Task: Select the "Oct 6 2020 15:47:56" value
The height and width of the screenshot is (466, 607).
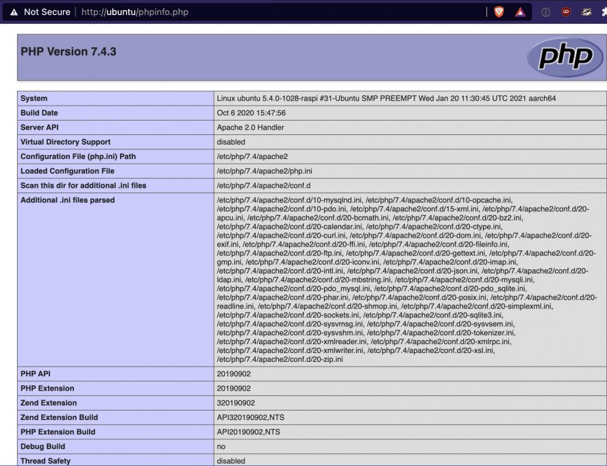Action: (251, 112)
